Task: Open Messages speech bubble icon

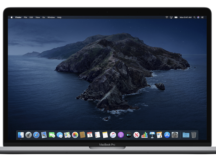Action: tap(60, 135)
